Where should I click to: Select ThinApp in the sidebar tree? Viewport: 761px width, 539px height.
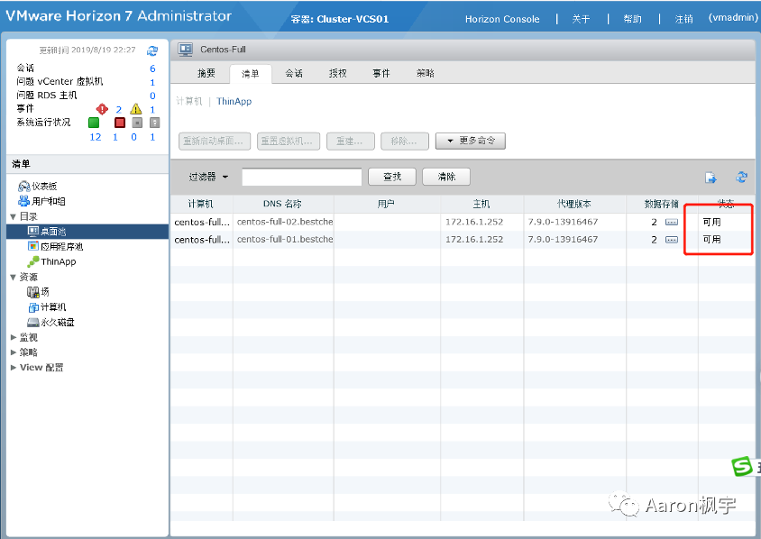point(52,261)
